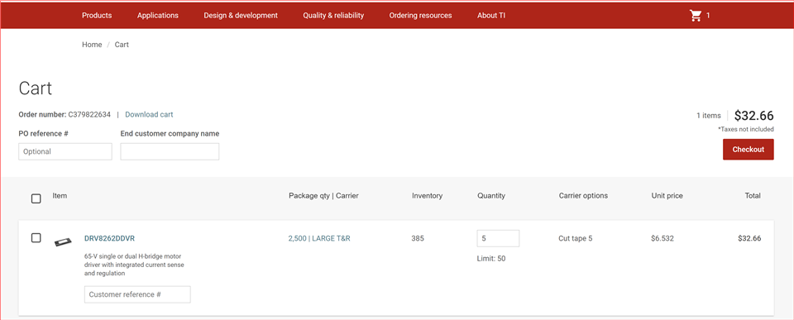Screen dimensions: 794x320
Task: Click the $32.66 cart total in header
Action: coord(754,116)
